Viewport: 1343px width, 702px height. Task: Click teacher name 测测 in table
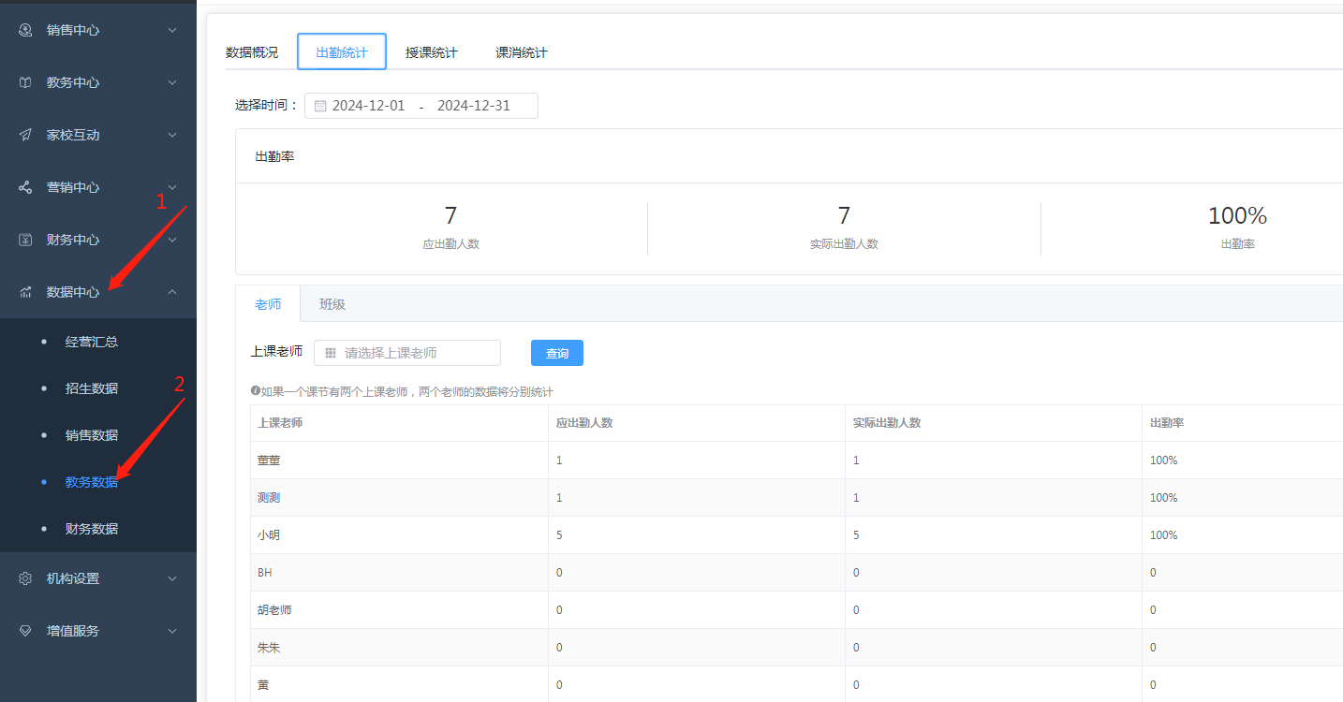[269, 498]
